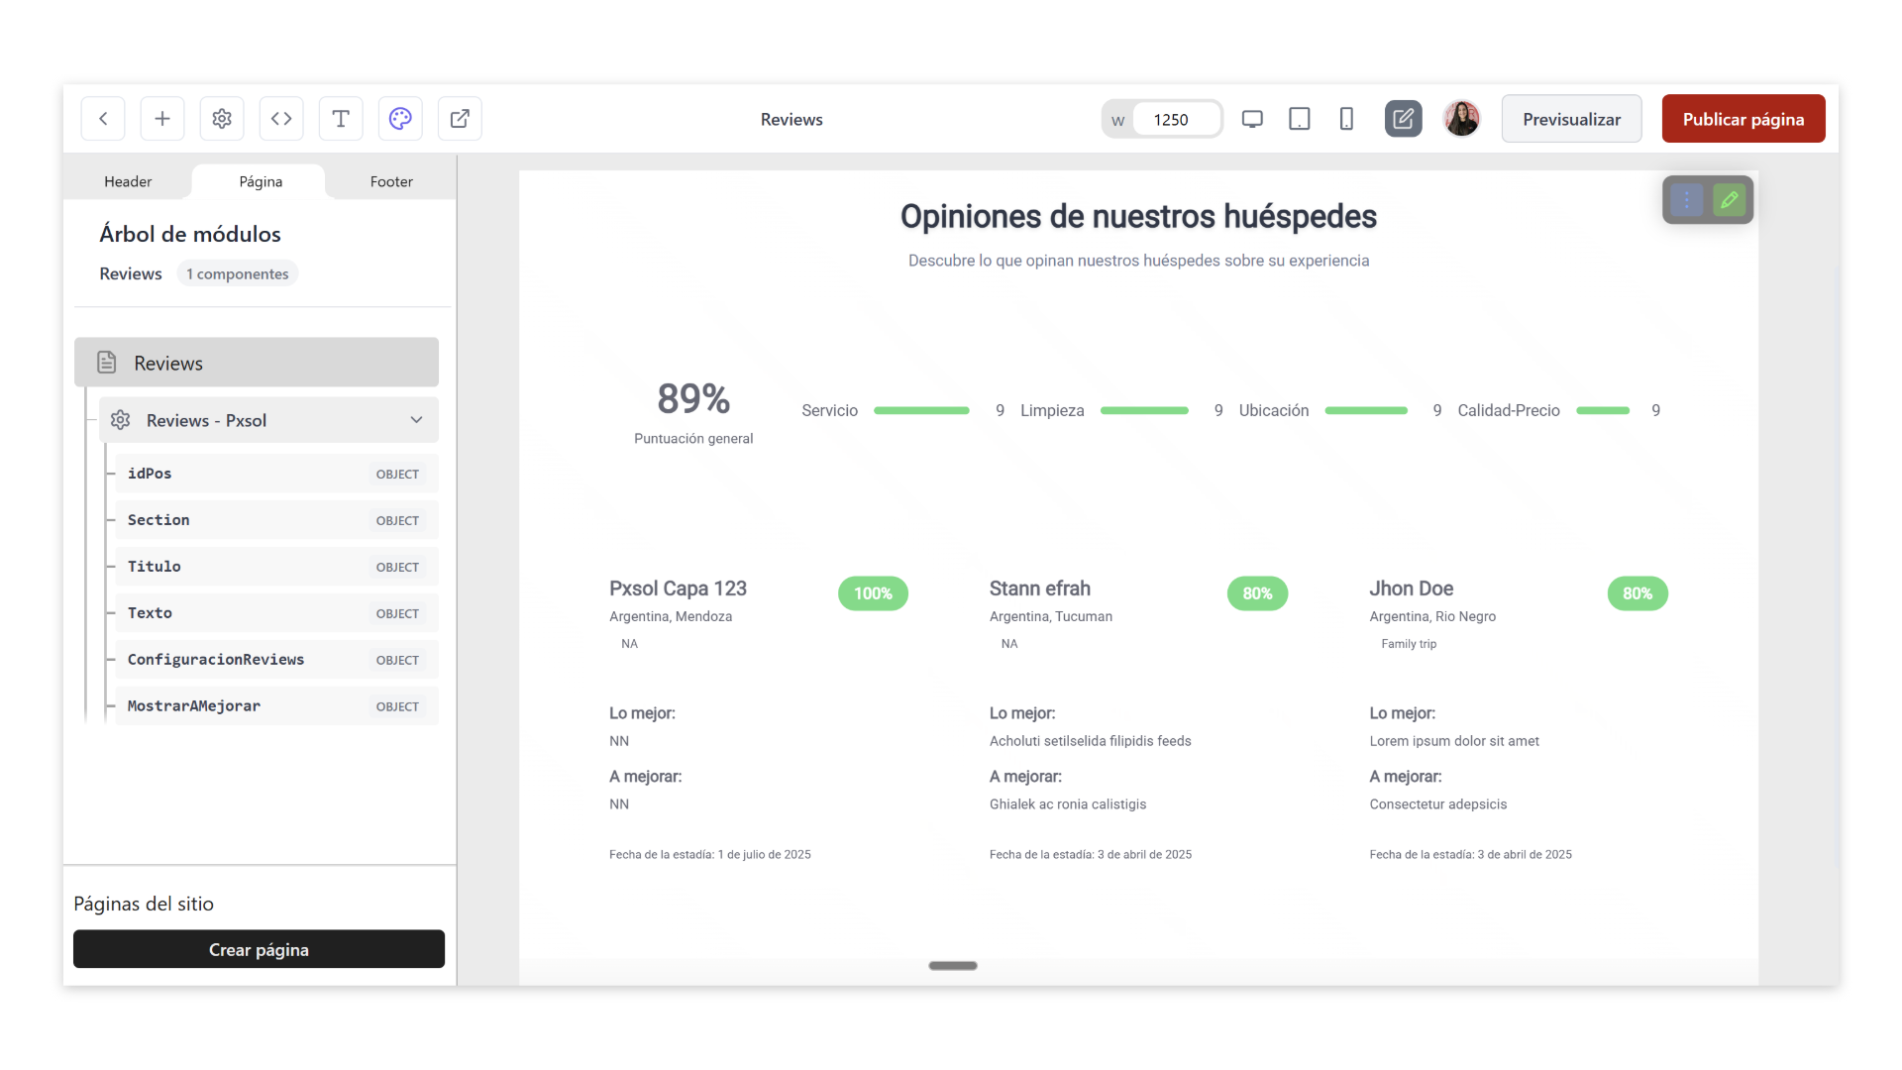Screen dimensions: 1902x1070
Task: Open the module three-dots options menu
Action: click(x=1686, y=200)
